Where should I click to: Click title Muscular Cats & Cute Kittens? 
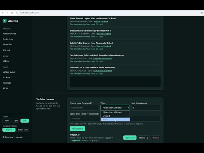click(x=92, y=68)
